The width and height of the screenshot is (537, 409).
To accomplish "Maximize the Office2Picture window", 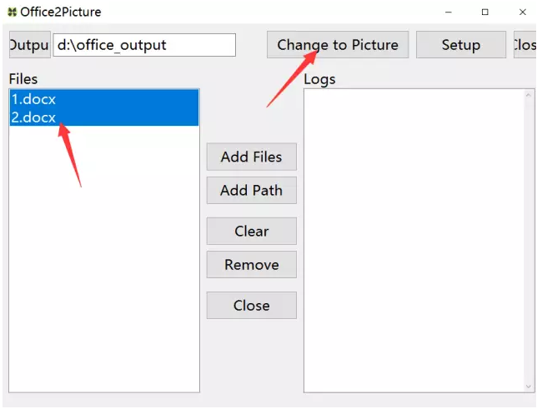I will click(x=485, y=12).
